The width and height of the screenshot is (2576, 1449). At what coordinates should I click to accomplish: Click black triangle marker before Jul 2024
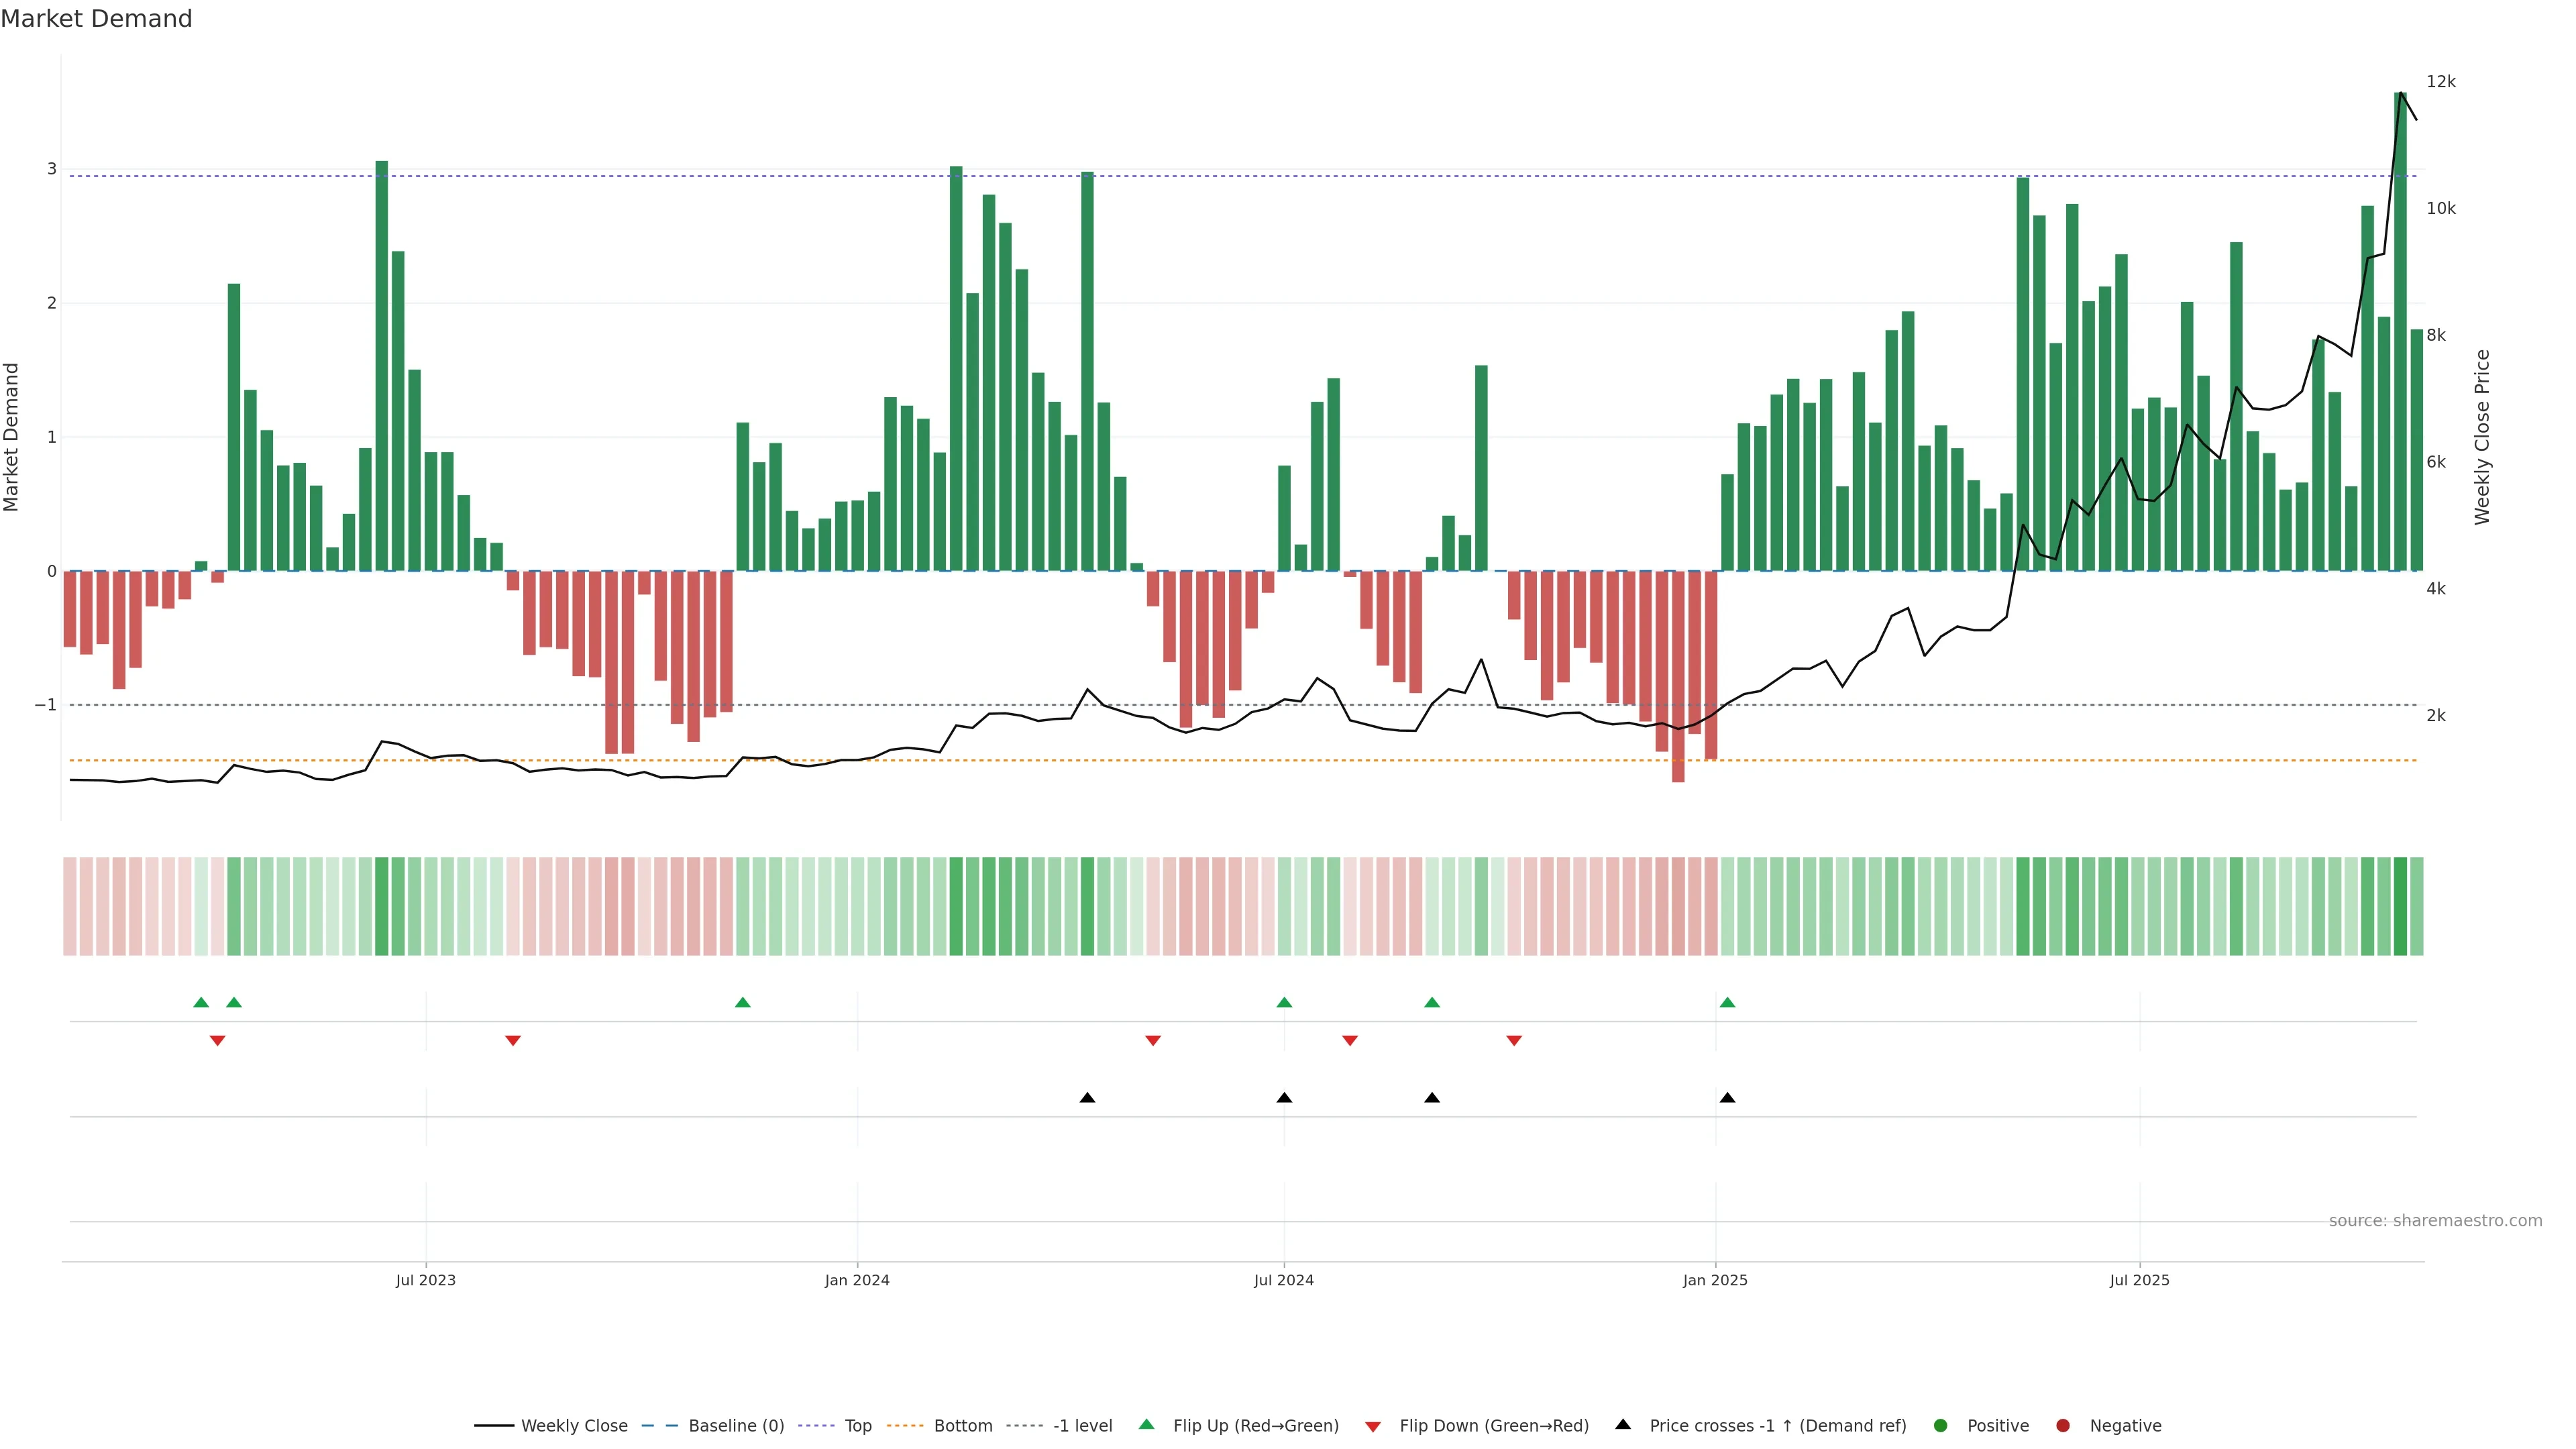point(1087,1098)
